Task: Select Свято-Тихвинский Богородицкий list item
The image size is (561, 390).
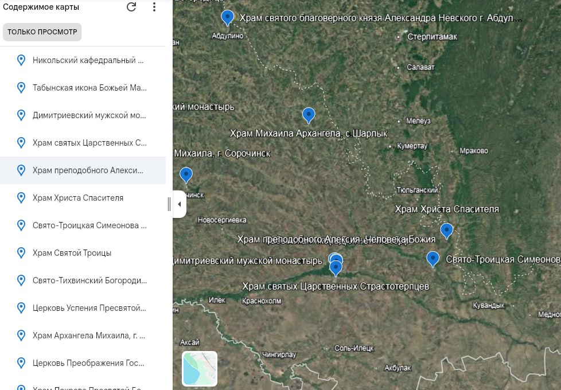Action: (89, 280)
